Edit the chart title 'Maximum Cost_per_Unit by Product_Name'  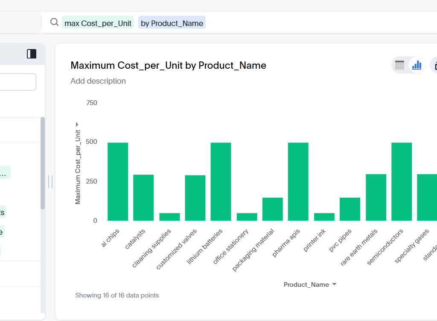point(168,65)
